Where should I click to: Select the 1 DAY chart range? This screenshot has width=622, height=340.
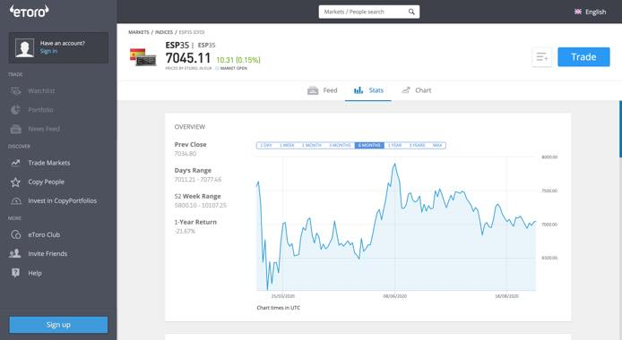266,145
